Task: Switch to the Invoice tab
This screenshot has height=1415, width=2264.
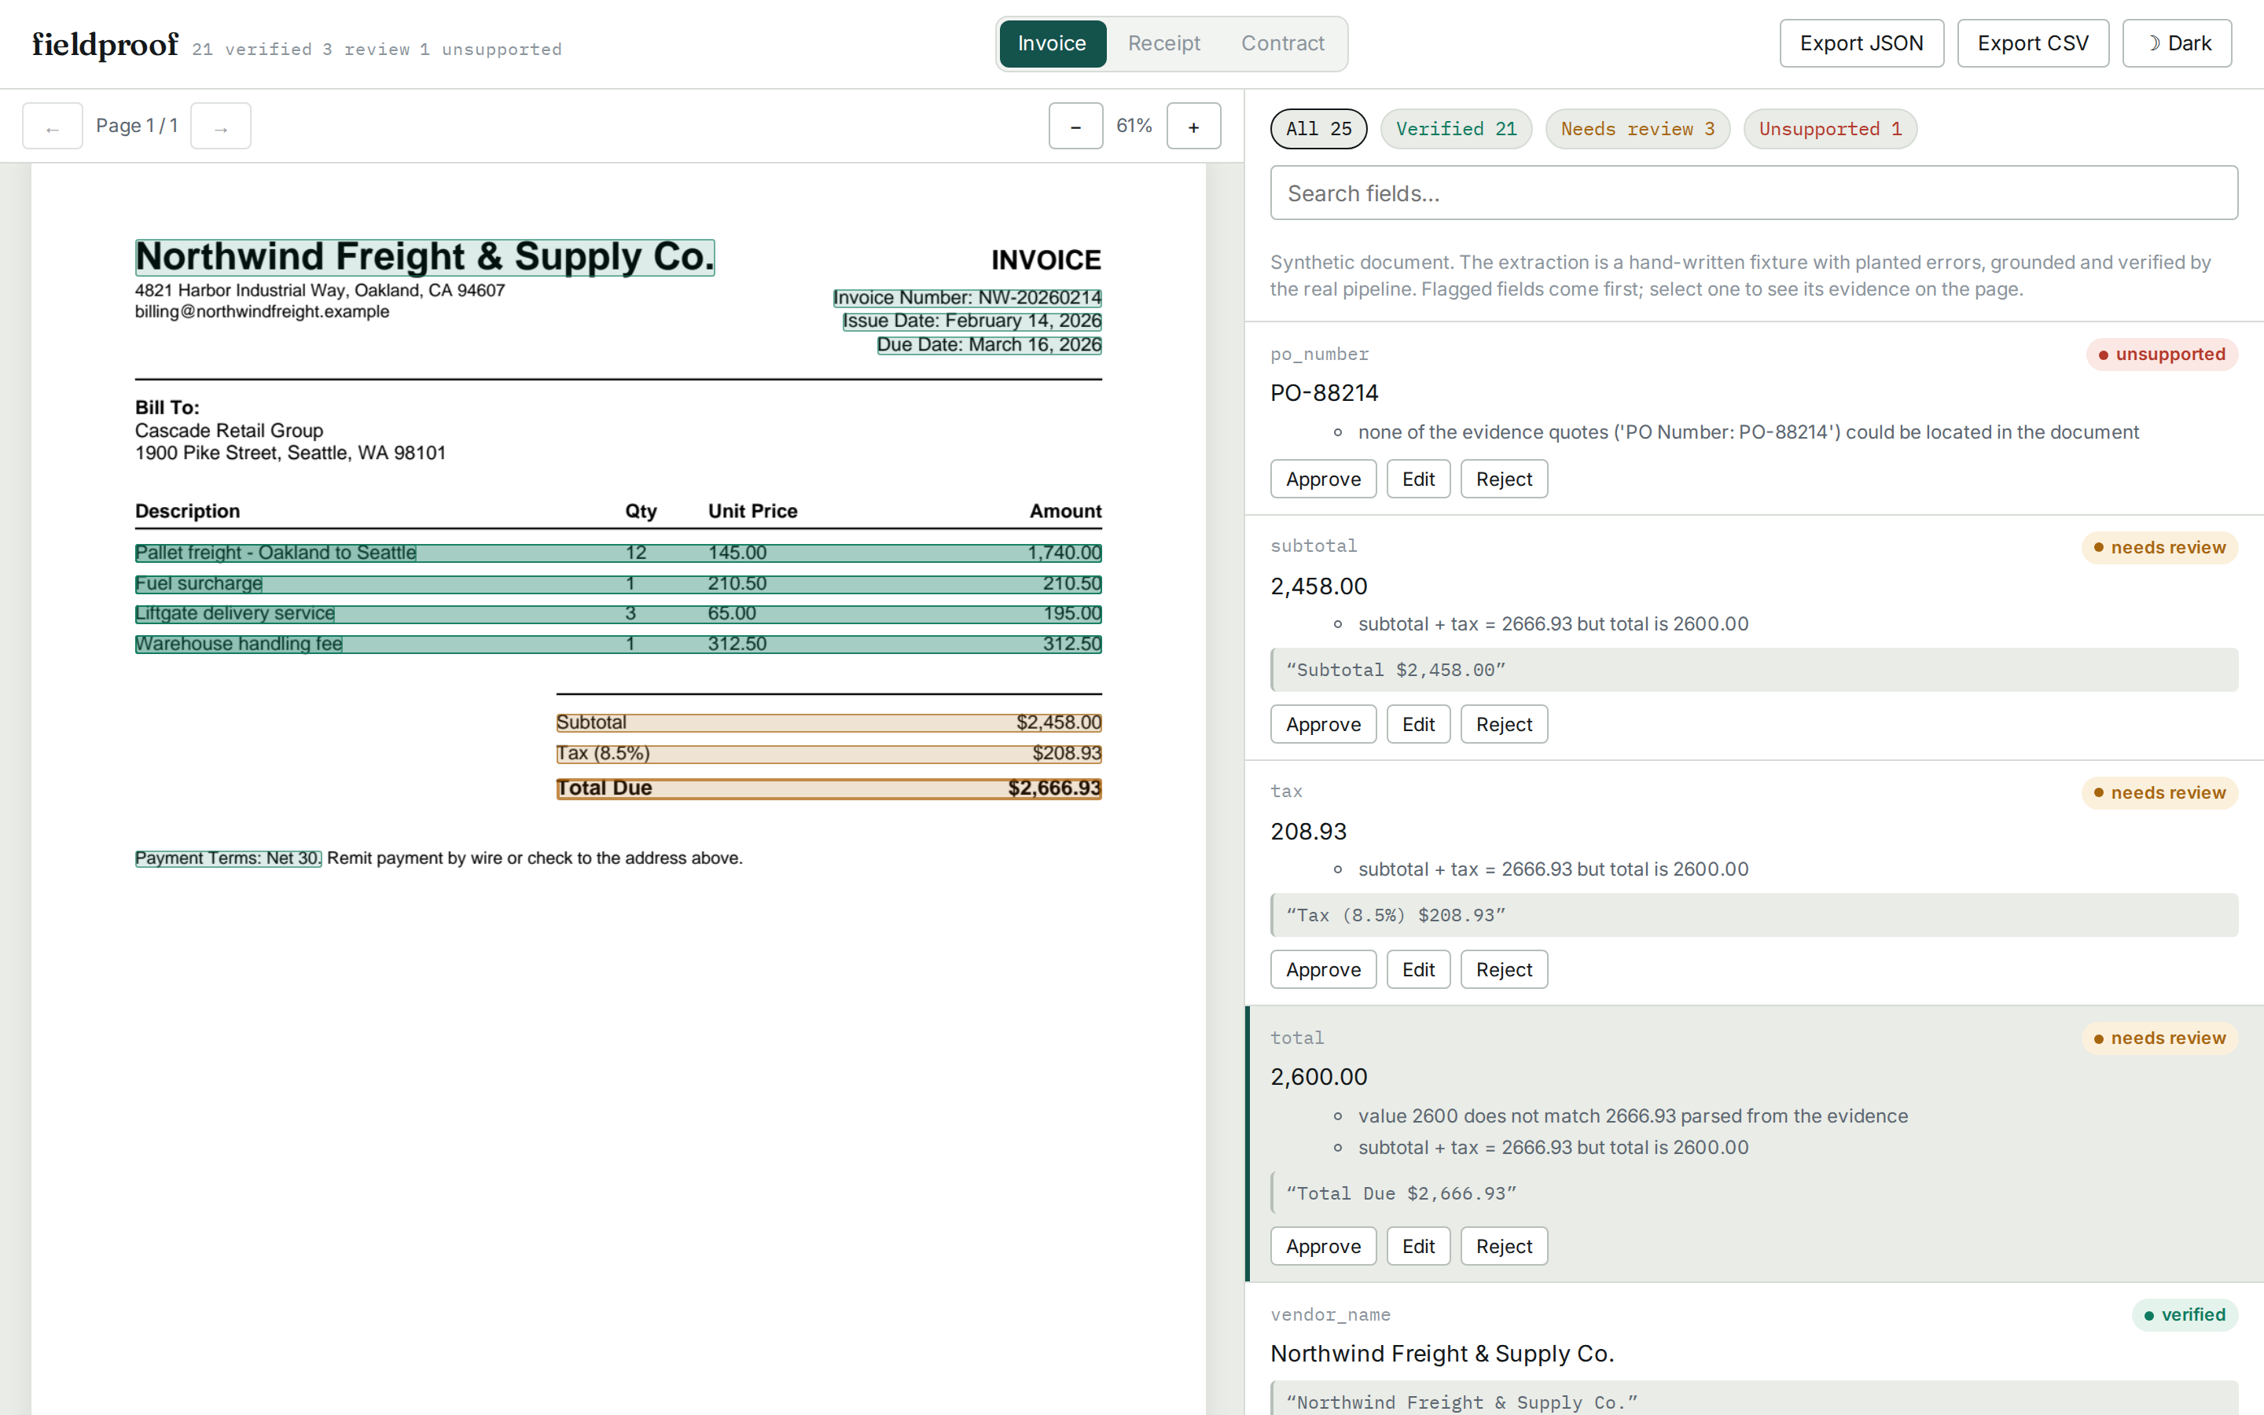Action: (1053, 43)
